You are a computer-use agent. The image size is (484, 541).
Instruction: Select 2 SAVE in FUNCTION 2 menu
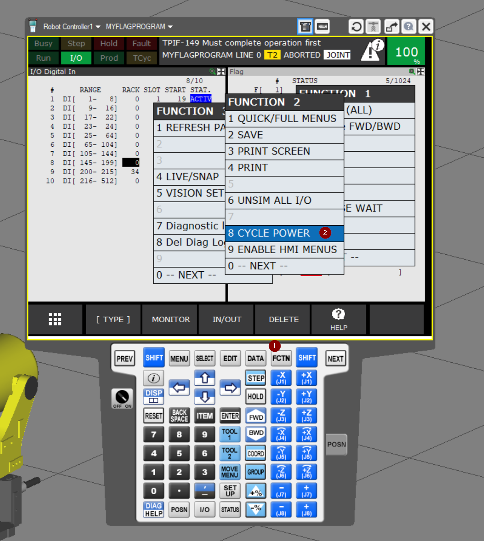[x=284, y=135]
